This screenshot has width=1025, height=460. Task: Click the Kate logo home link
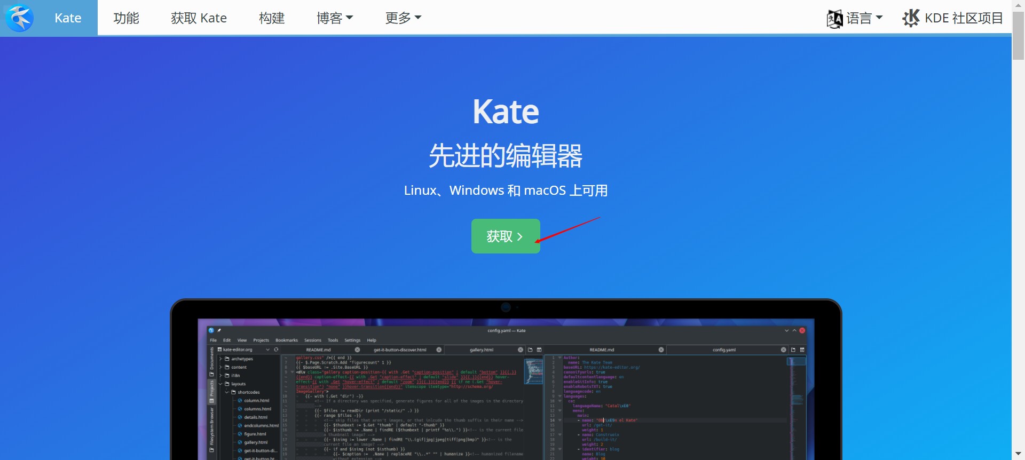49,18
